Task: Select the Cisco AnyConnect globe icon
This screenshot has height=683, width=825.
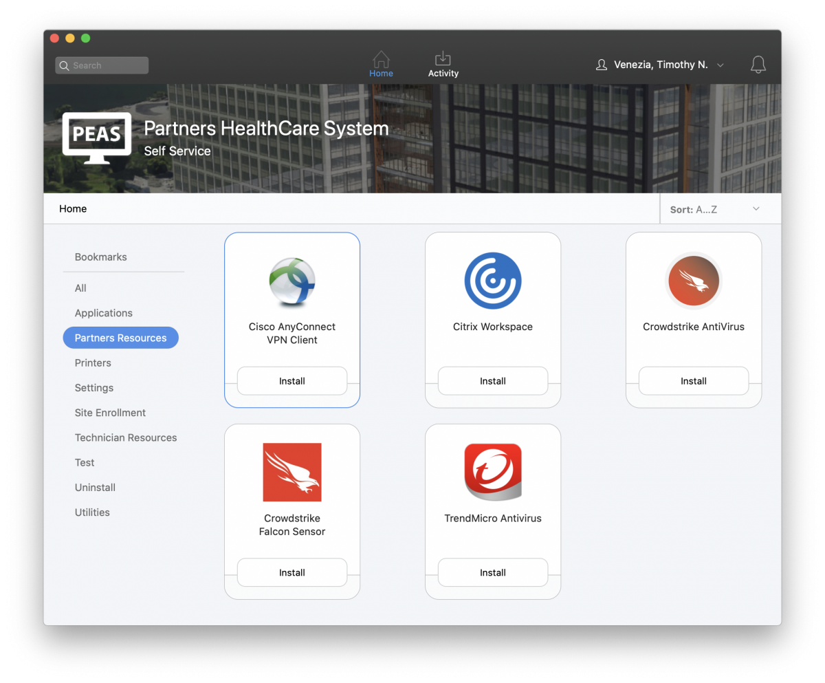Action: [x=292, y=282]
